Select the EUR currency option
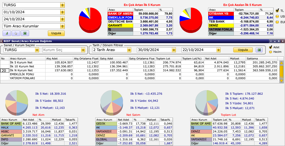 (277, 22)
